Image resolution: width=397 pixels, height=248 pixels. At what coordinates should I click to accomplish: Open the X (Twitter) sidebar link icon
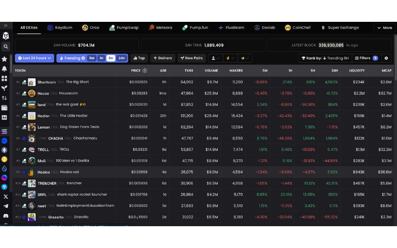pos(5,196)
